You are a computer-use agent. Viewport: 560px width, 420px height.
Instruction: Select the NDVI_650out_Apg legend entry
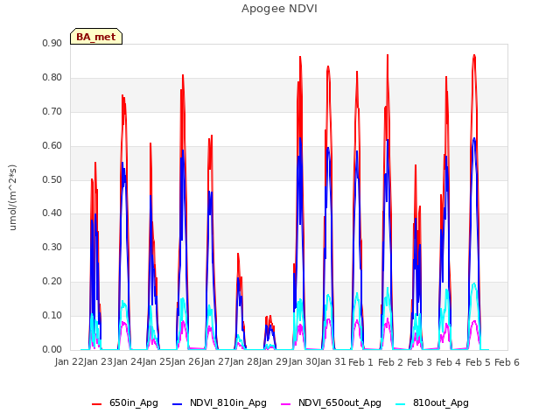pyautogui.click(x=331, y=402)
